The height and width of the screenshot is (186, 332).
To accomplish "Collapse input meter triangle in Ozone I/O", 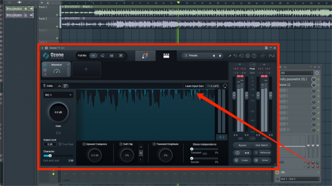I will pos(240,64).
